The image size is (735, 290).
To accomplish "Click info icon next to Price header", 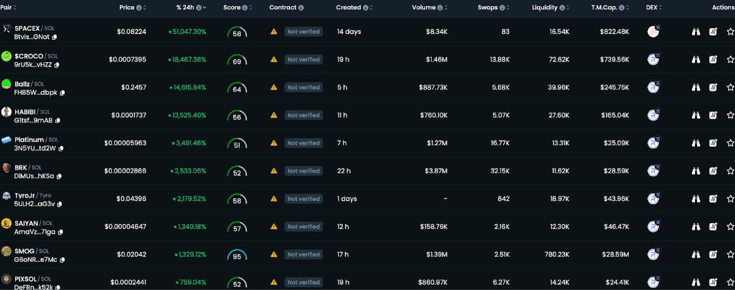I will [x=139, y=8].
